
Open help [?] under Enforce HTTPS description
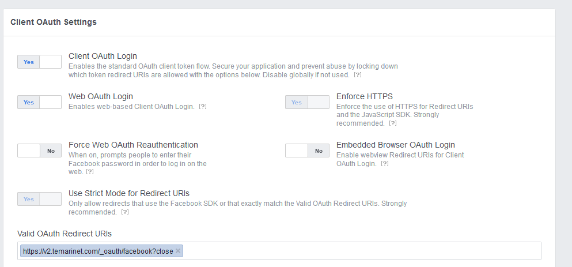click(392, 123)
